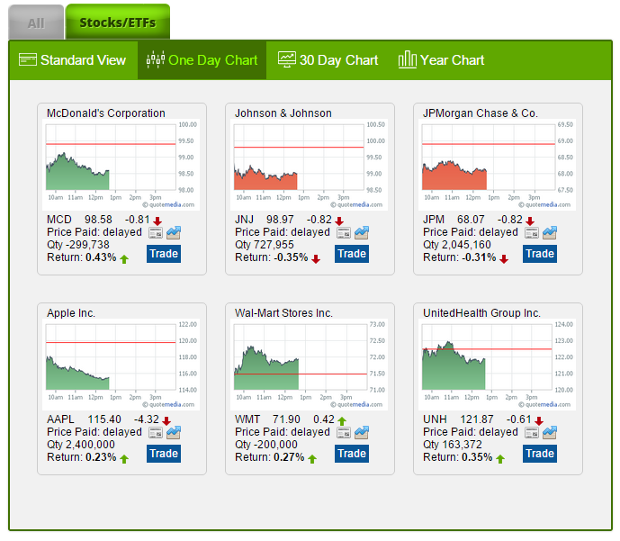Open Standard View
The height and width of the screenshot is (541, 620).
pyautogui.click(x=73, y=60)
